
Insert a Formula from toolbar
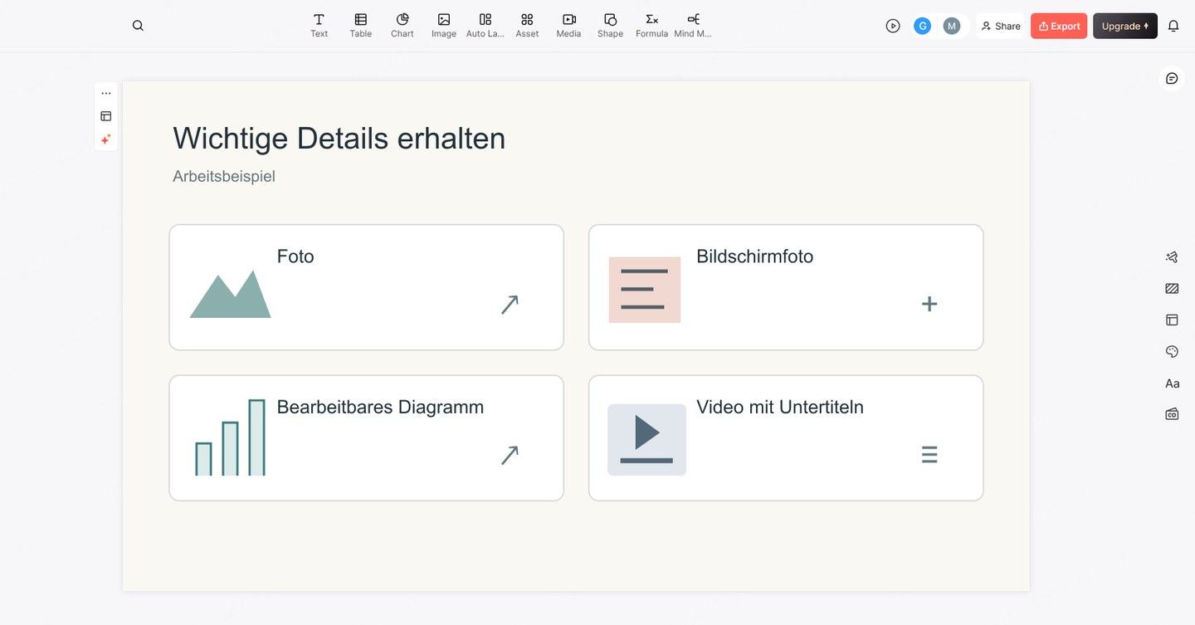(651, 25)
